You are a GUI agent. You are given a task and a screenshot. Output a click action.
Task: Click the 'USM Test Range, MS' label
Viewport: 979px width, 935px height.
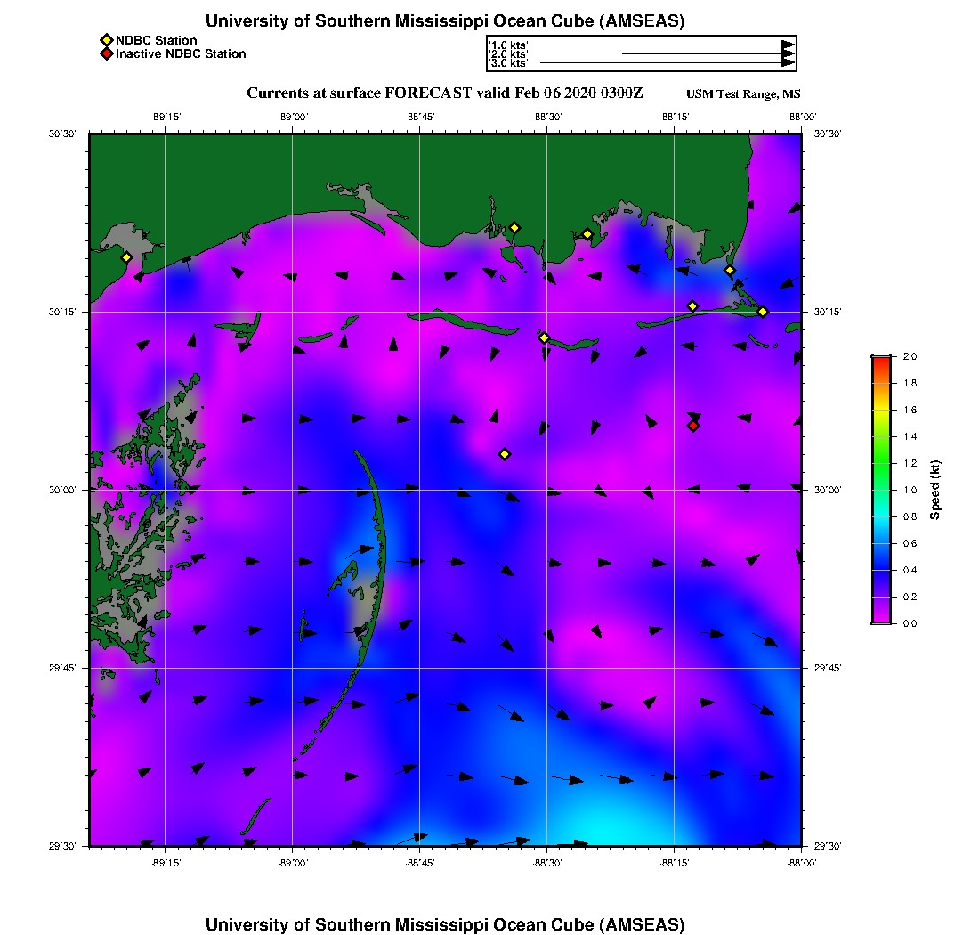click(743, 95)
